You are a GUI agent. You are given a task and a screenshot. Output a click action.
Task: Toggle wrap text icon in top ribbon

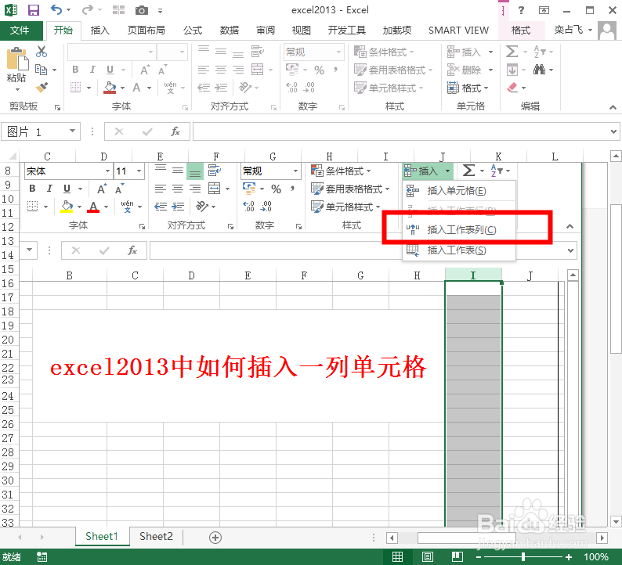click(257, 52)
